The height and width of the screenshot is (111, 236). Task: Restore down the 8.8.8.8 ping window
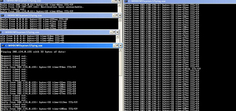117,15
